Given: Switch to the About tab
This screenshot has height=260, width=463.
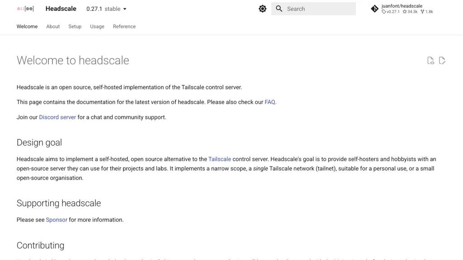Looking at the screenshot, I should [53, 27].
